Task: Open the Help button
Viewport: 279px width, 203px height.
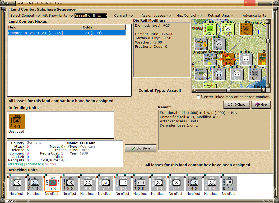Action: click(x=261, y=105)
